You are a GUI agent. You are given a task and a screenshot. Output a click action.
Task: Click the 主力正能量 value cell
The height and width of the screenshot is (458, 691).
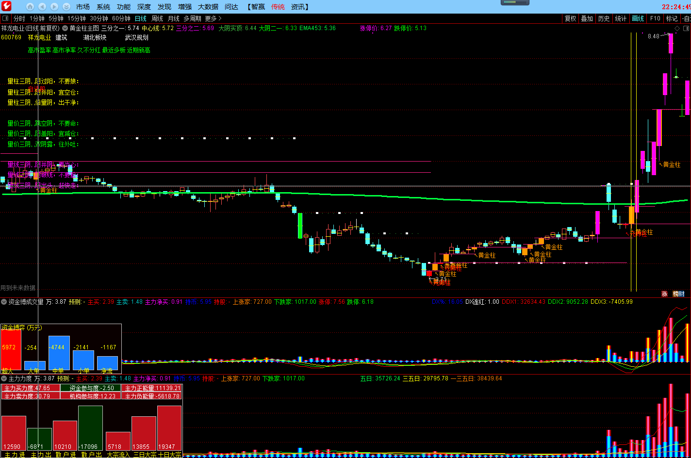(151, 388)
